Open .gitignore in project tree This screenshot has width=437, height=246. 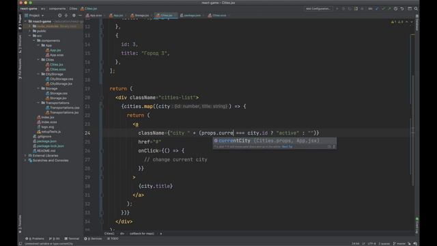coord(42,137)
